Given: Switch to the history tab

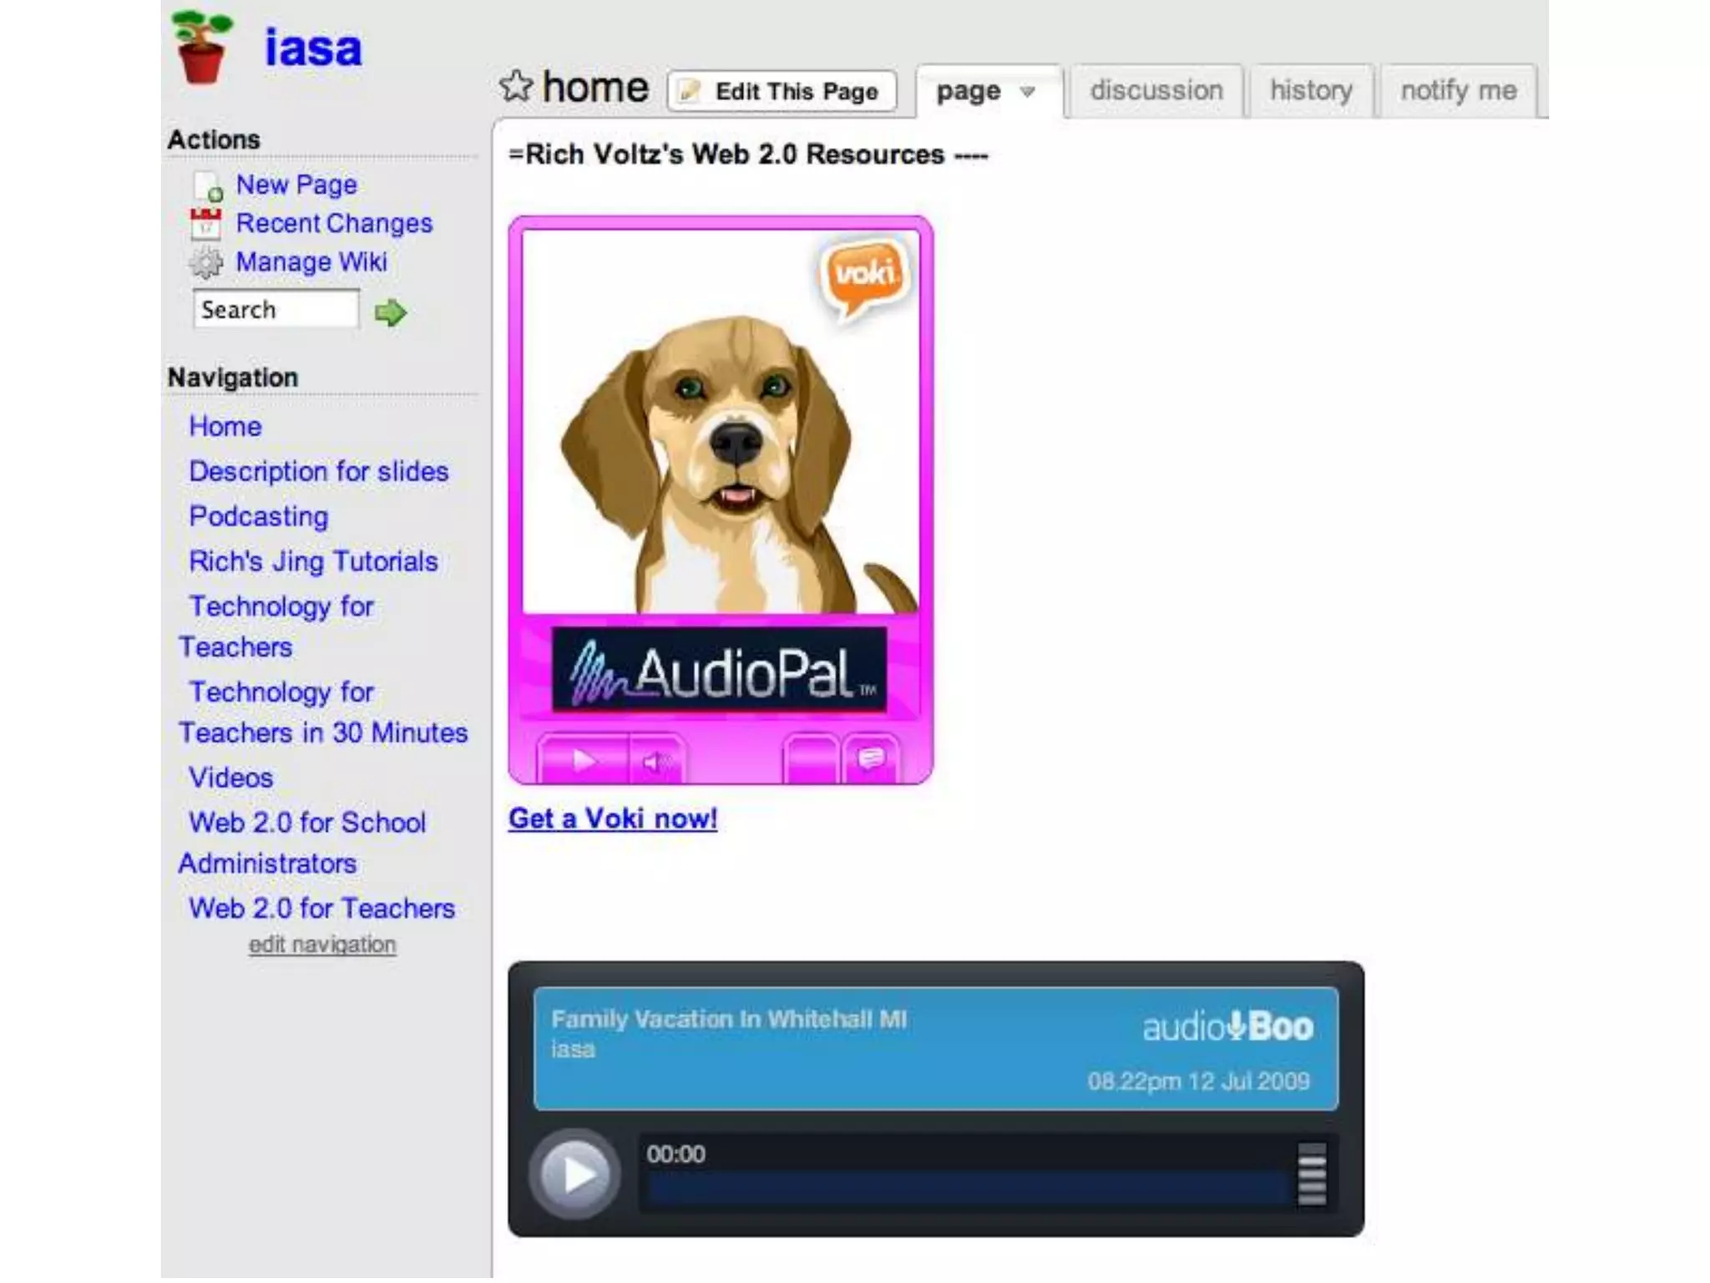Looking at the screenshot, I should [x=1311, y=90].
